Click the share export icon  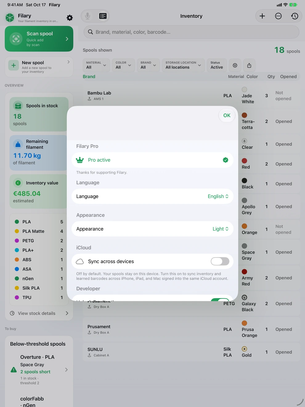(x=249, y=65)
